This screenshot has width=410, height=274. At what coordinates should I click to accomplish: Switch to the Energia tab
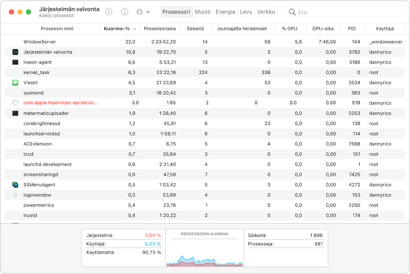pyautogui.click(x=225, y=12)
